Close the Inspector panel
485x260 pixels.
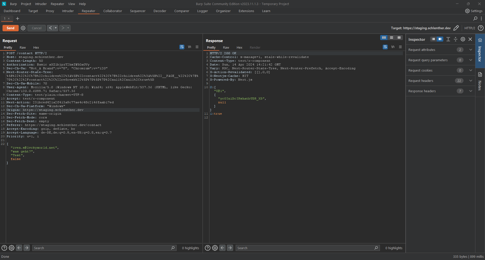pyautogui.click(x=470, y=39)
